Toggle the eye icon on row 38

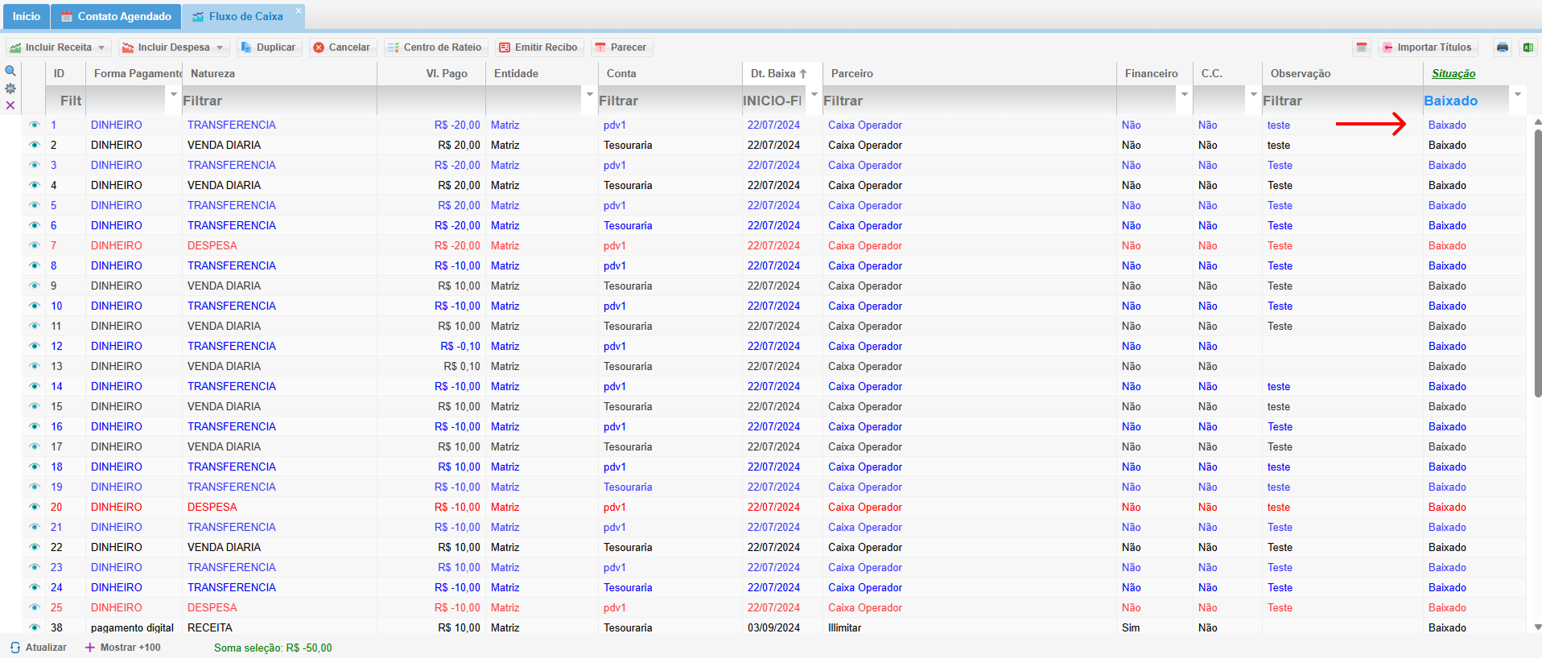click(x=35, y=627)
